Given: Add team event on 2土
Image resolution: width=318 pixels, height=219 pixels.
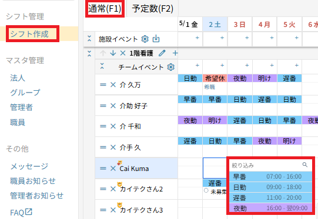Looking at the screenshot, I should pos(222,65).
